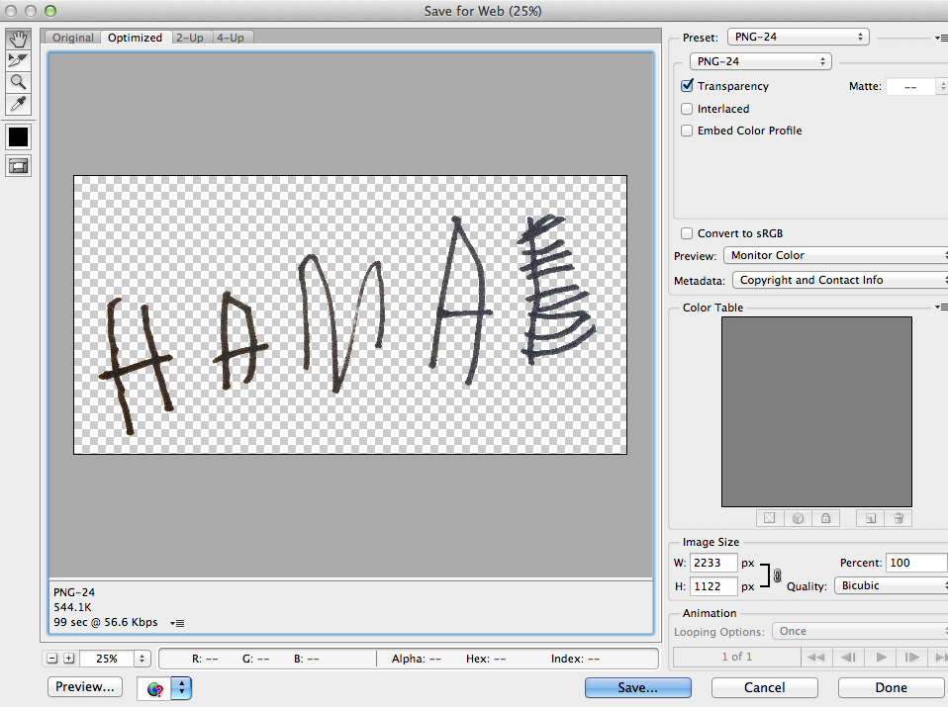Open the Looping Options dropdown
948x707 pixels.
[x=860, y=631]
